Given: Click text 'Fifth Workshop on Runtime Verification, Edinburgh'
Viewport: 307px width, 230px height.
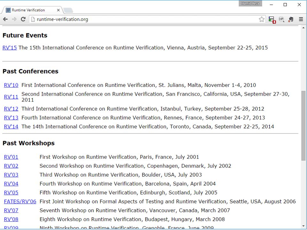Looking at the screenshot, I should click(102, 193).
